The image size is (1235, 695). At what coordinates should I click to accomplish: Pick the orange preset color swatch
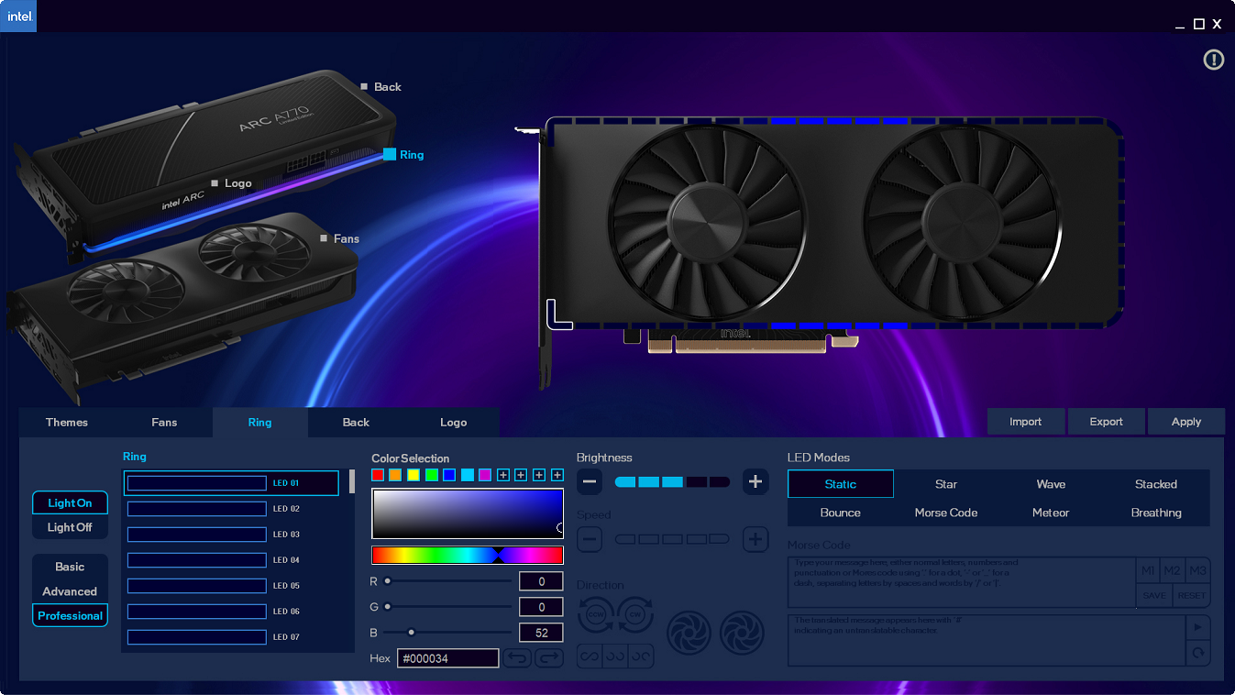point(395,475)
